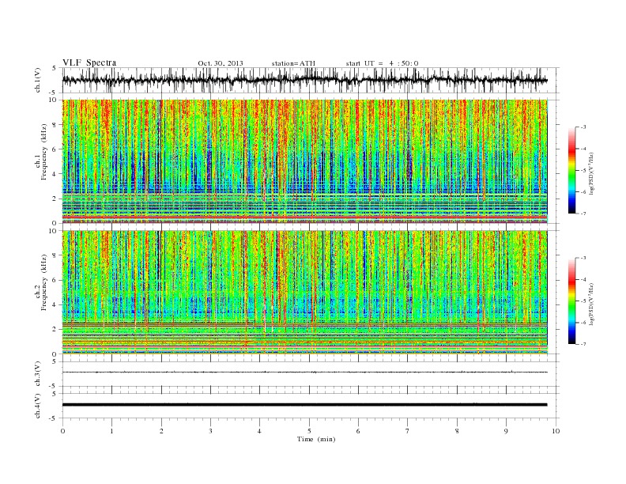
Task: Click the time axis tick label '0'
Action: [x=62, y=431]
